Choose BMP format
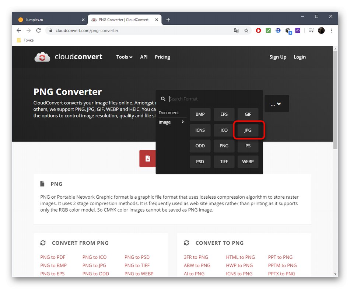 pos(200,114)
